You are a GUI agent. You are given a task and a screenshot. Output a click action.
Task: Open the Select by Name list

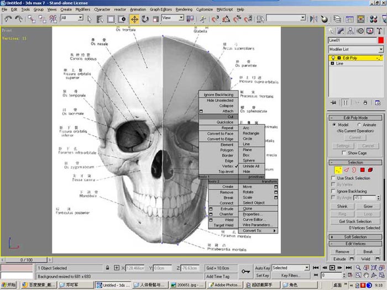click(100, 19)
